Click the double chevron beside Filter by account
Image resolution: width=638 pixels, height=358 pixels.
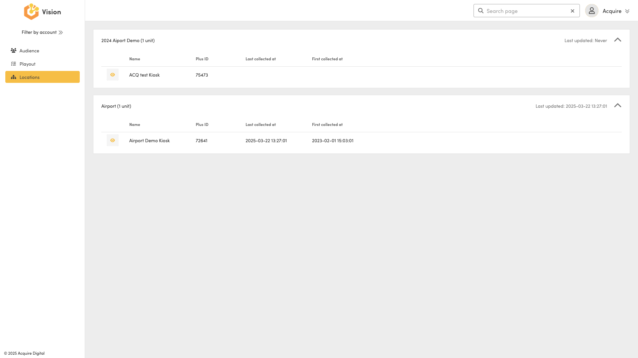click(61, 32)
